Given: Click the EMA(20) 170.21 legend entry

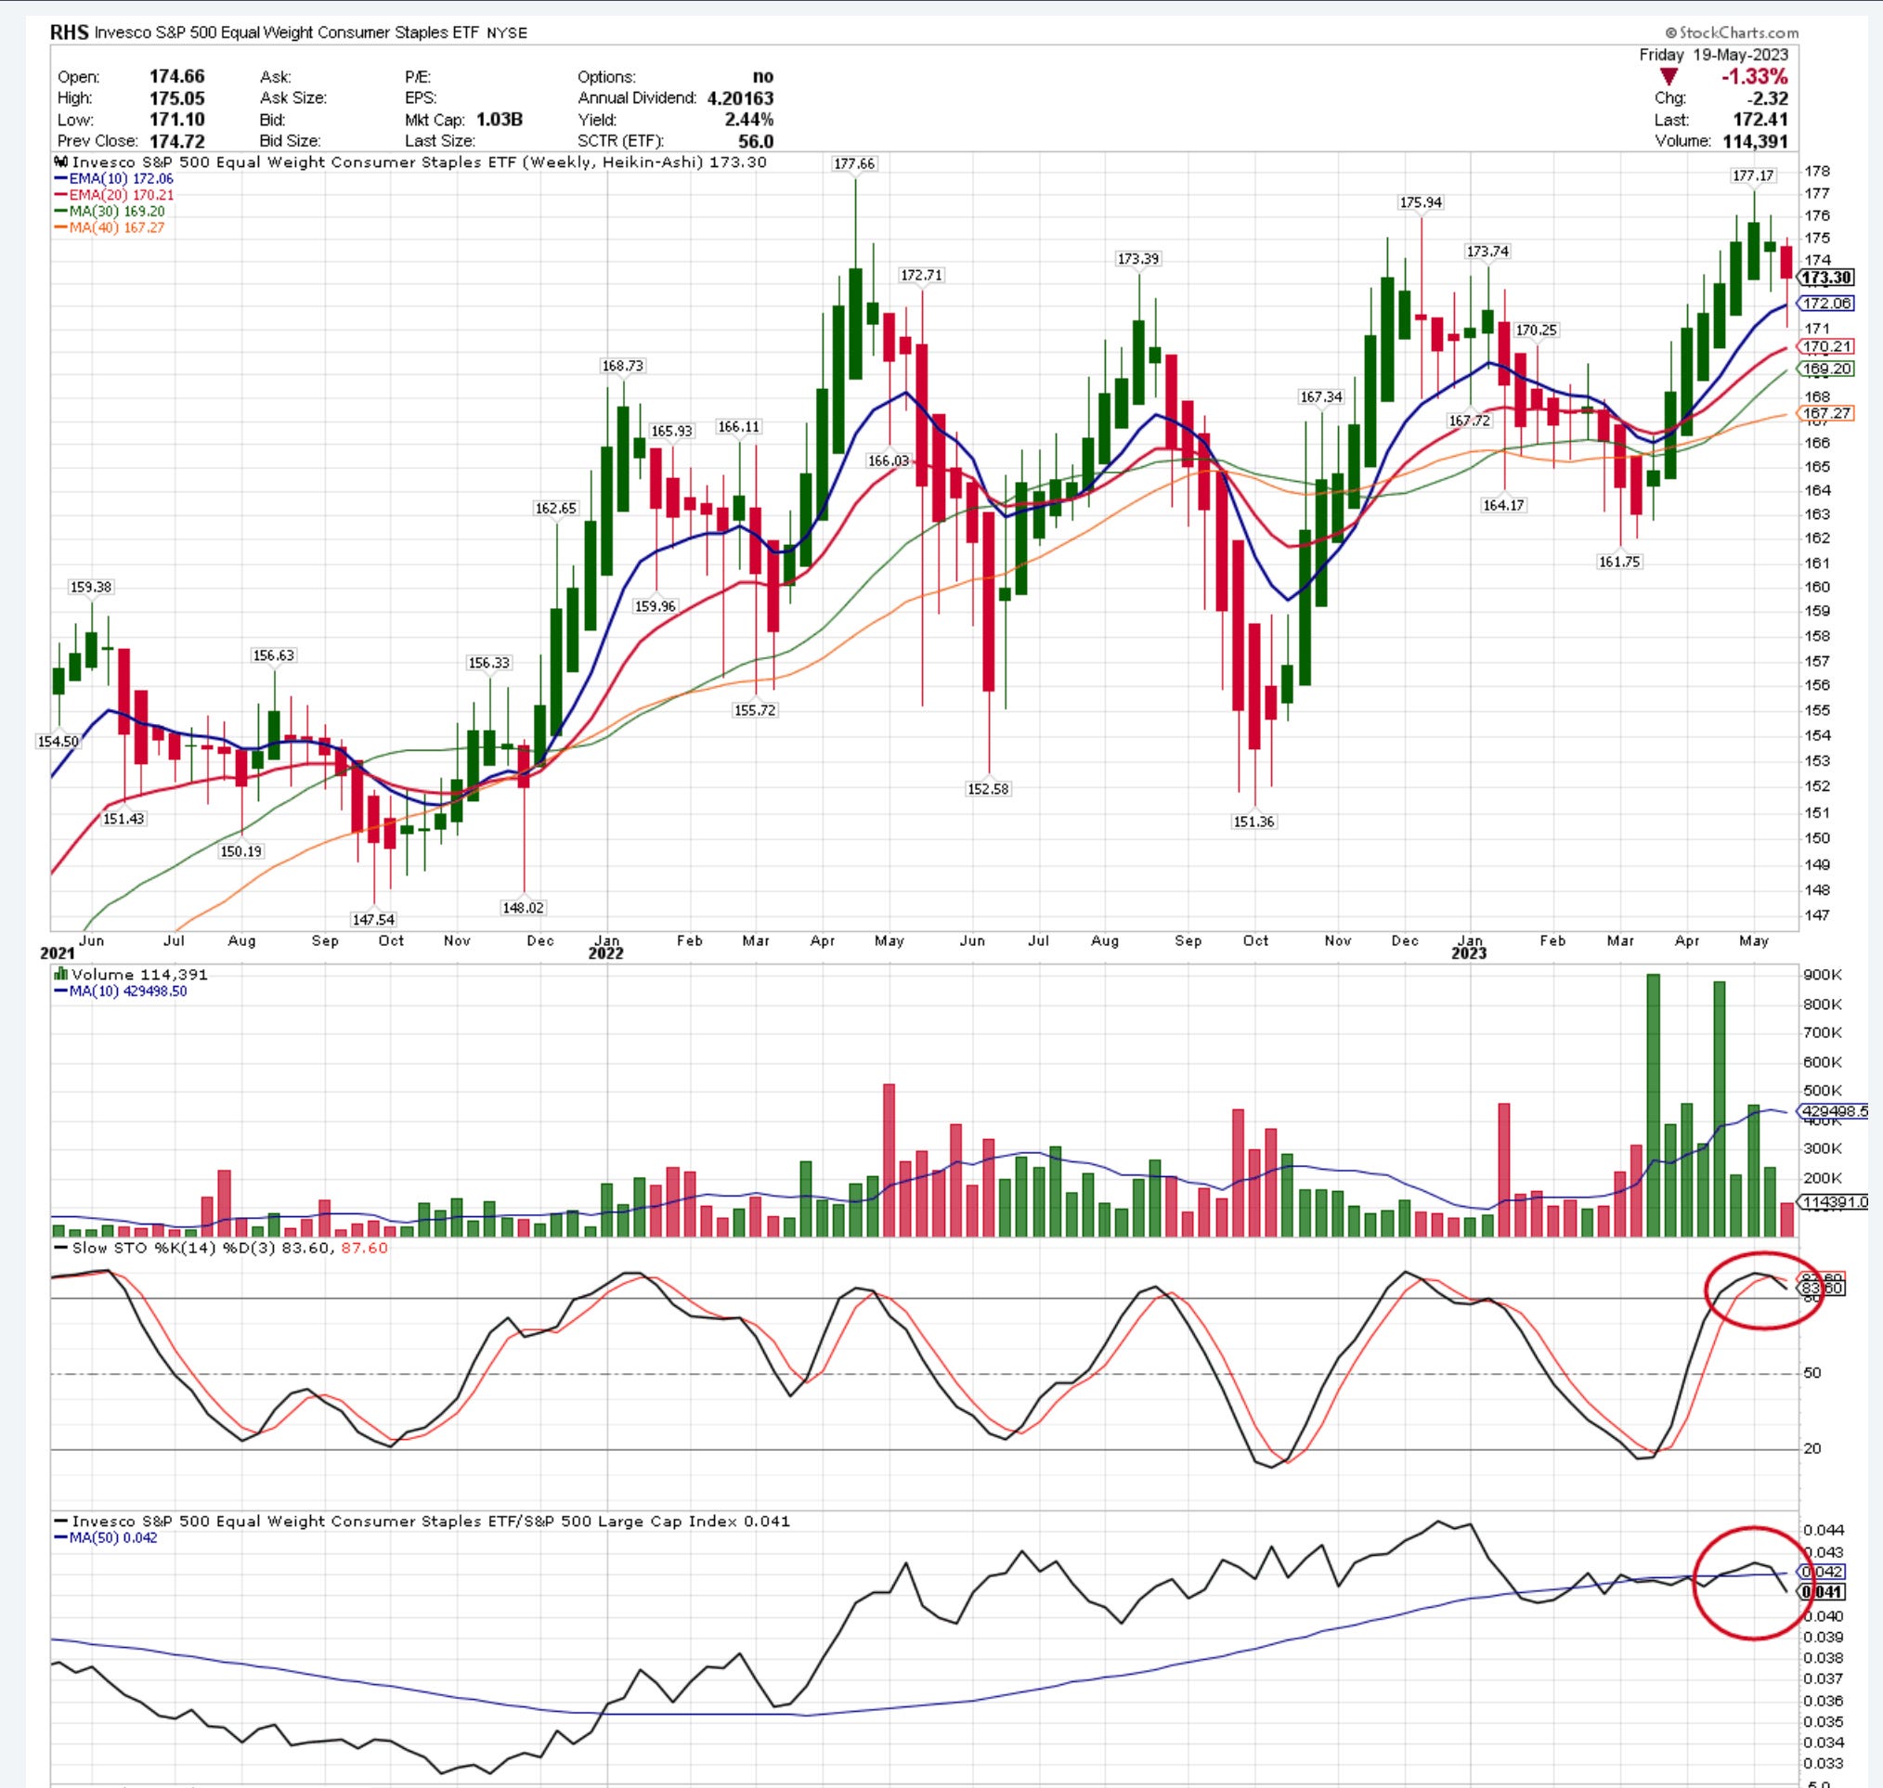Looking at the screenshot, I should pos(114,194).
